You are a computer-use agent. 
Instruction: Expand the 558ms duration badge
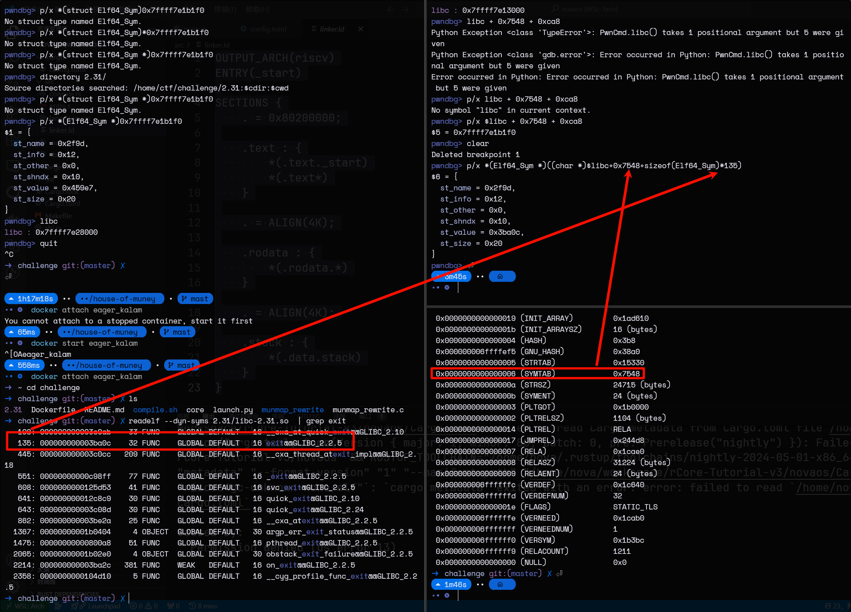24,365
